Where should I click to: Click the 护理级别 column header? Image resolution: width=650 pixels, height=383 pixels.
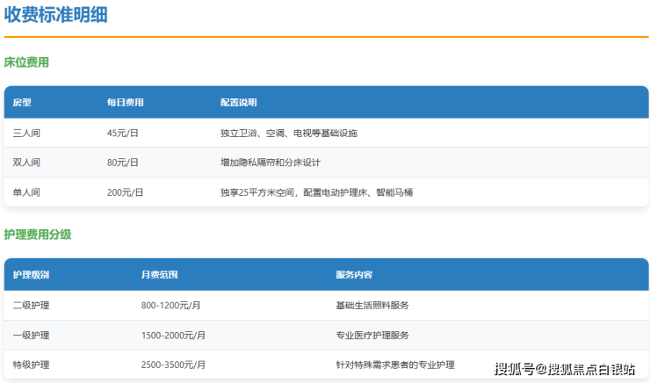tap(31, 275)
